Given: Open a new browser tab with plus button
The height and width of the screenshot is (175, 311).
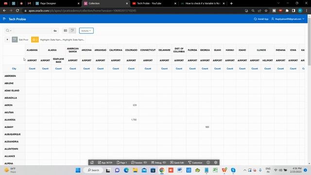Looking at the screenshot, I should [231, 3].
